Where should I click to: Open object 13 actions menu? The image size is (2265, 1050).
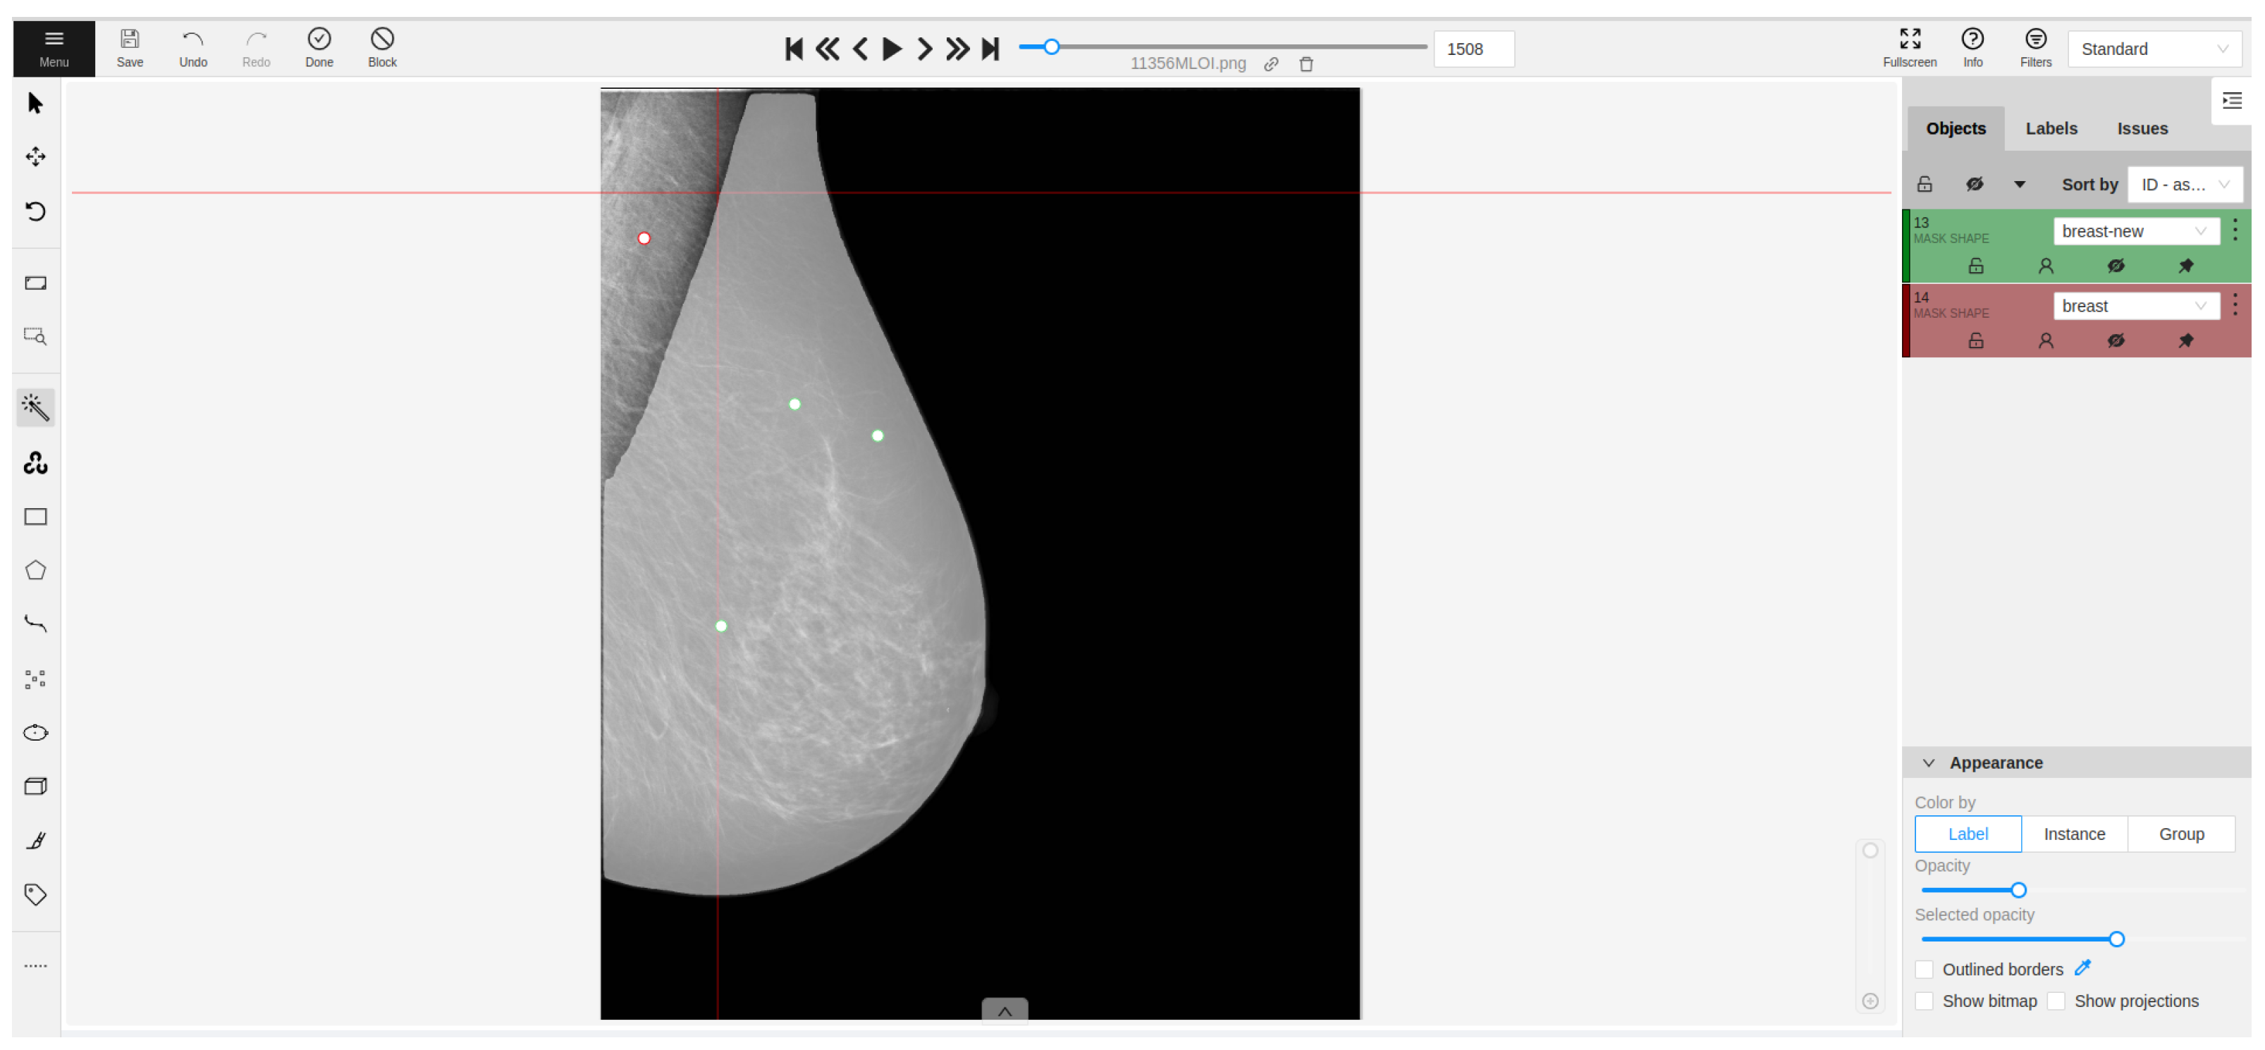pyautogui.click(x=2235, y=231)
